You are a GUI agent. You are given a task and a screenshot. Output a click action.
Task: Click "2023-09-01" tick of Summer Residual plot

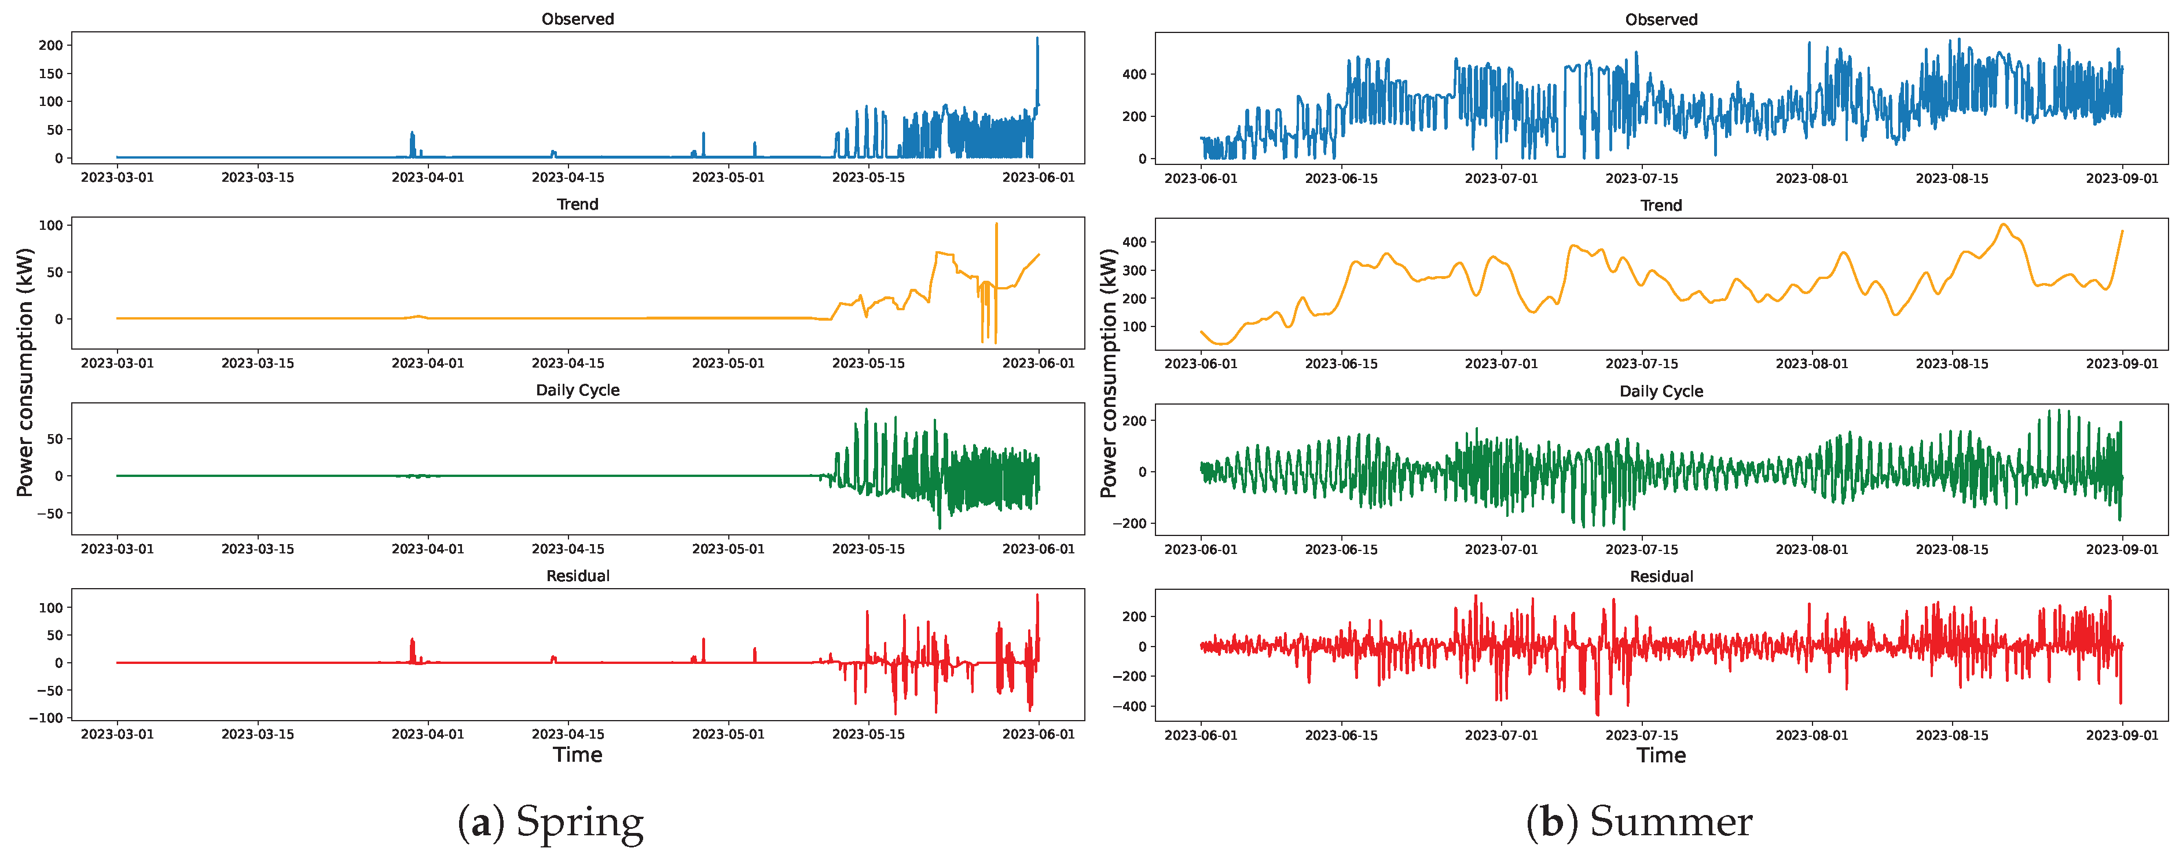2123,735
